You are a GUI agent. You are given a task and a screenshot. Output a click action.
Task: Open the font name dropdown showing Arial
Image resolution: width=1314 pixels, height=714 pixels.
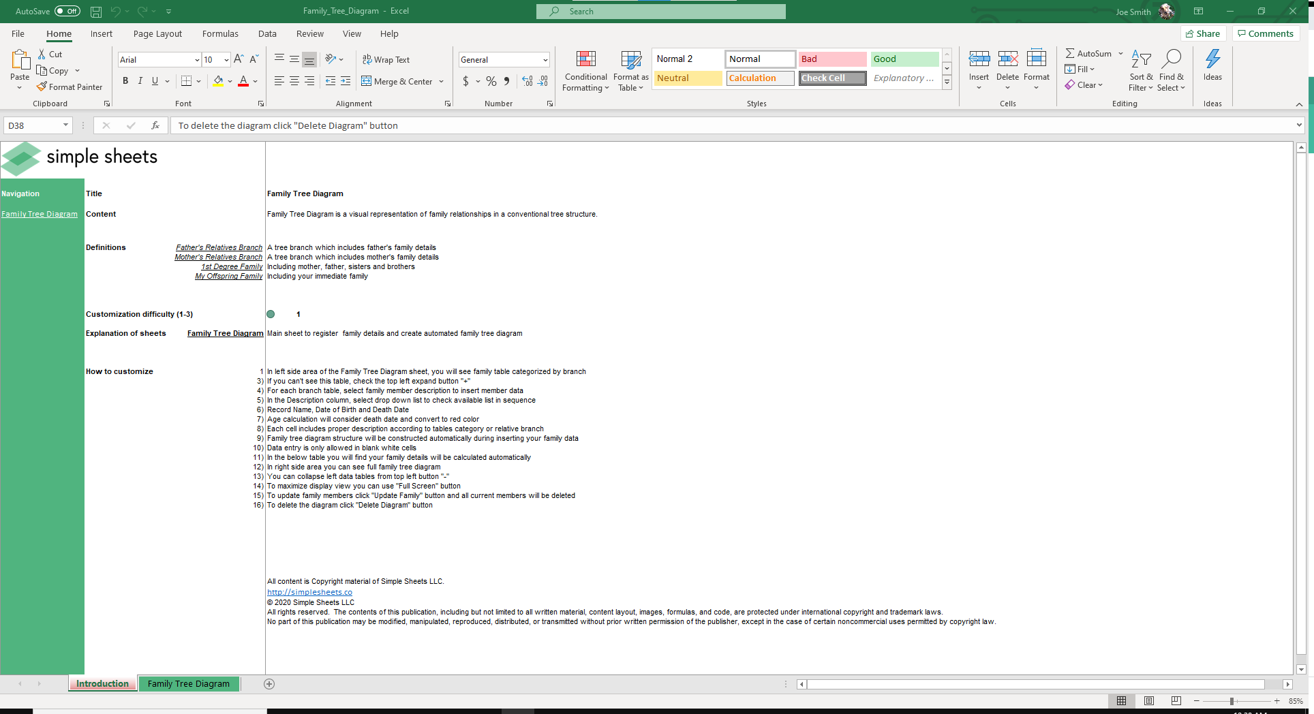click(x=197, y=60)
